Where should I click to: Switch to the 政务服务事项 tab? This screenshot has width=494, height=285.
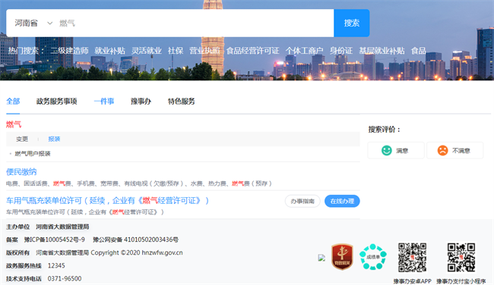coord(57,101)
